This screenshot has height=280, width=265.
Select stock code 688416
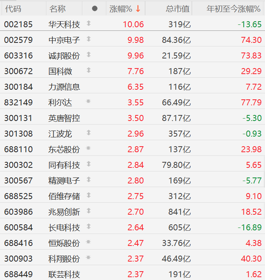[18, 243]
